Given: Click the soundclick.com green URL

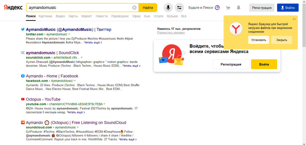Looking at the screenshot, I should pos(38,57).
